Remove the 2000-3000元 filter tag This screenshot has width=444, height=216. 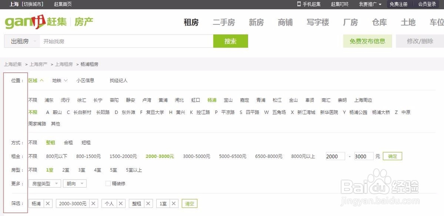[x=94, y=204]
